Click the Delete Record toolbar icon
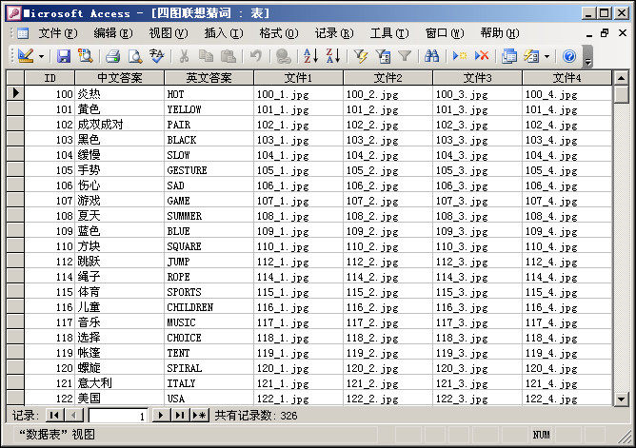This screenshot has height=448, width=636. [x=482, y=56]
